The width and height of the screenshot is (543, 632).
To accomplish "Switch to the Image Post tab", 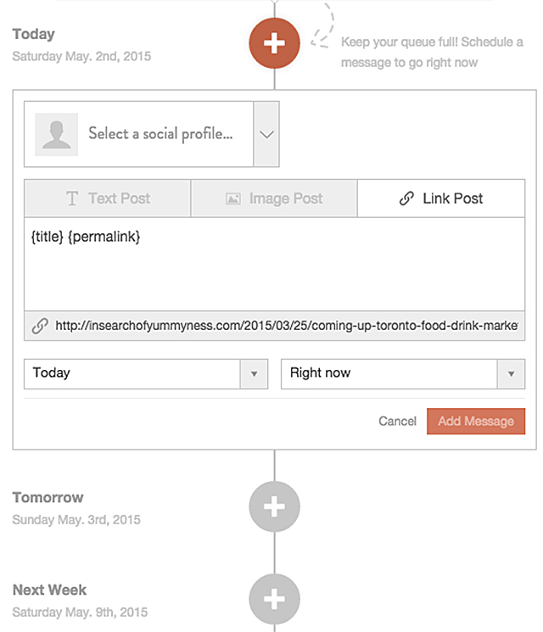I will pyautogui.click(x=274, y=199).
